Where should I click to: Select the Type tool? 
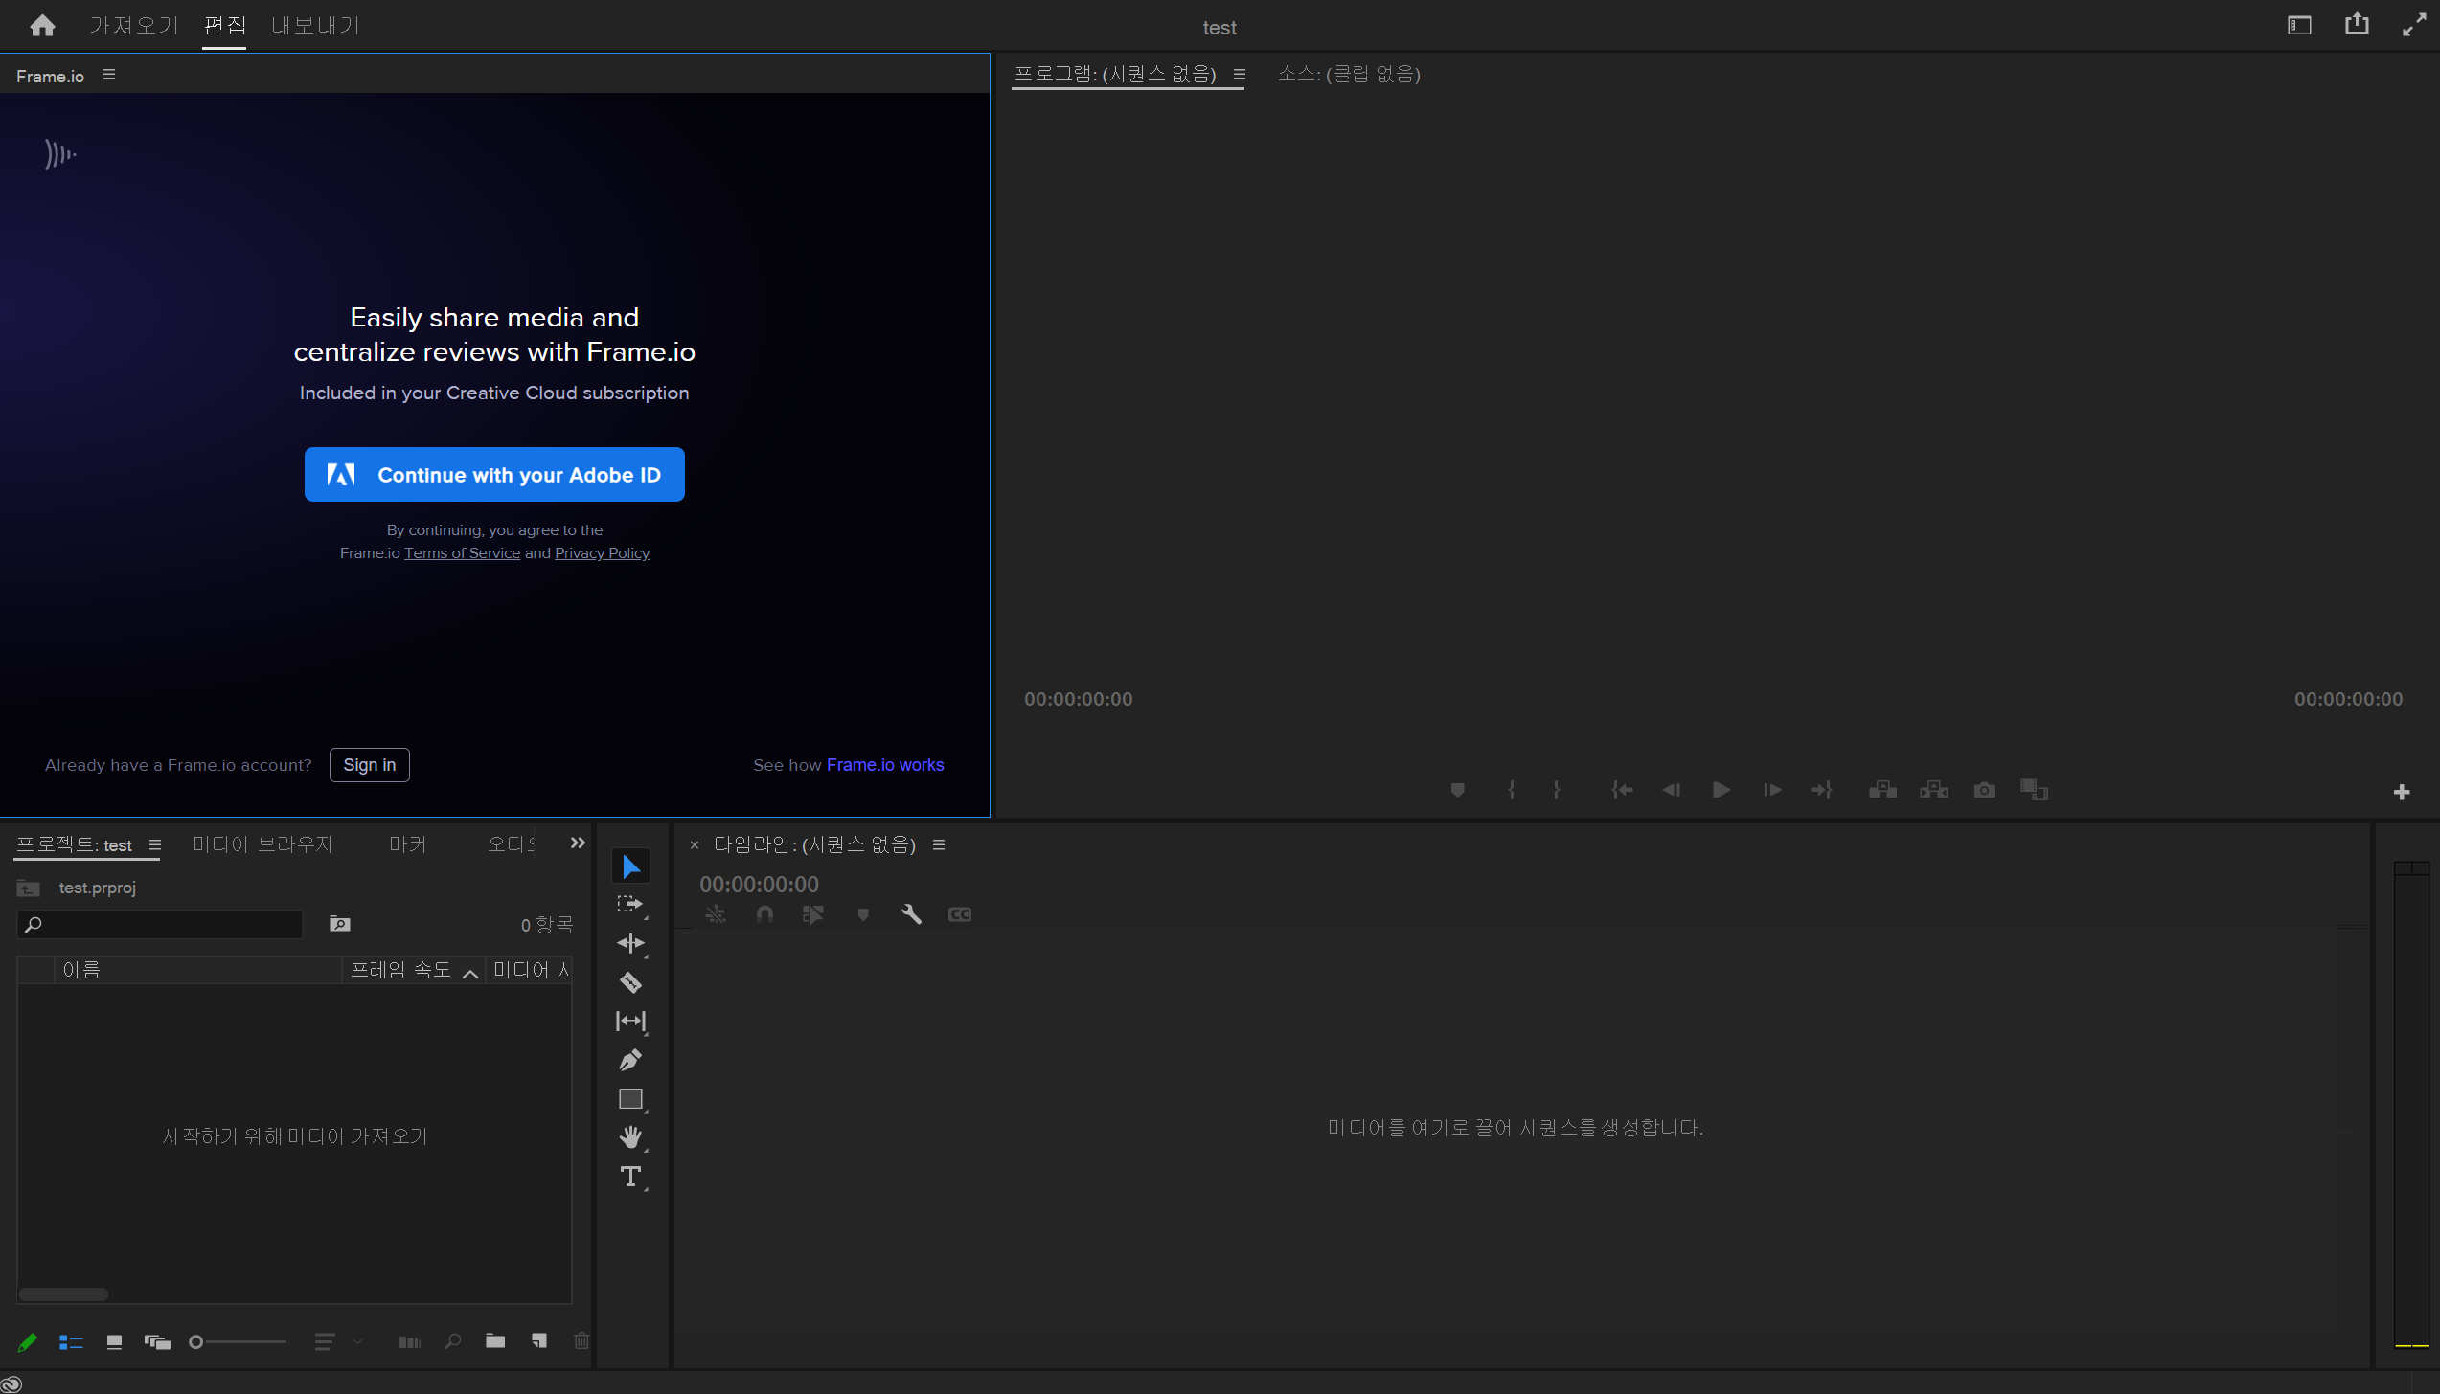tap(630, 1177)
